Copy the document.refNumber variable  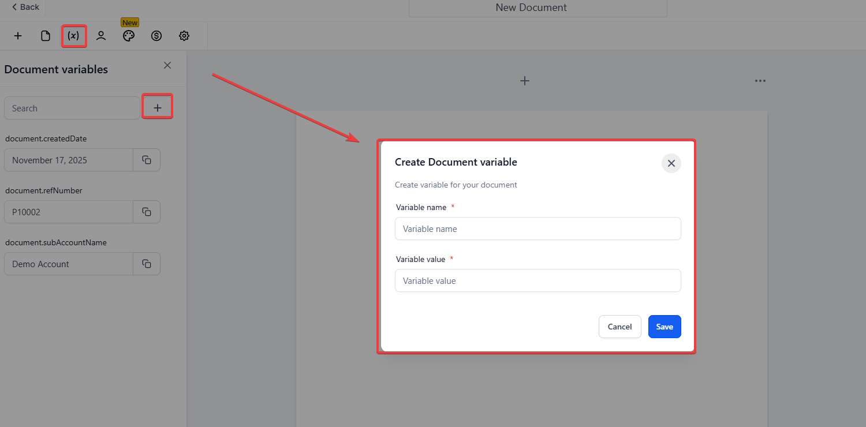coord(147,212)
